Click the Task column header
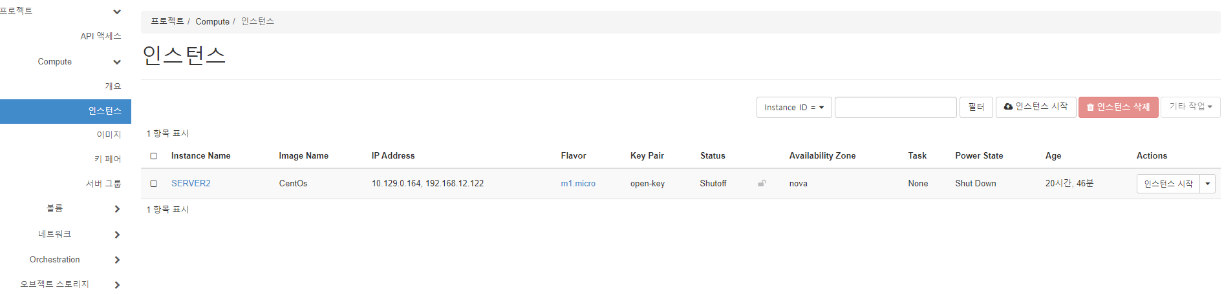This screenshot has height=294, width=1224. [917, 156]
